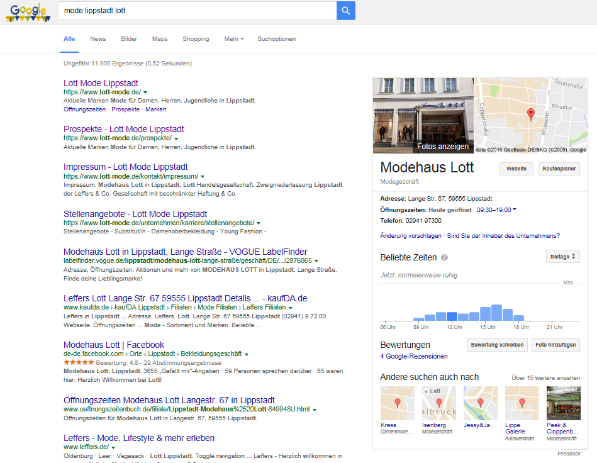Expand arrow beside stellenangebote URL

[x=259, y=223]
